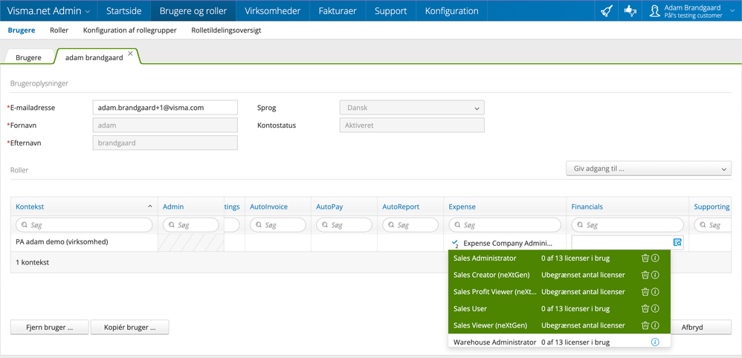Open the Visma.net Admin app switcher
This screenshot has height=358, width=742.
[48, 11]
